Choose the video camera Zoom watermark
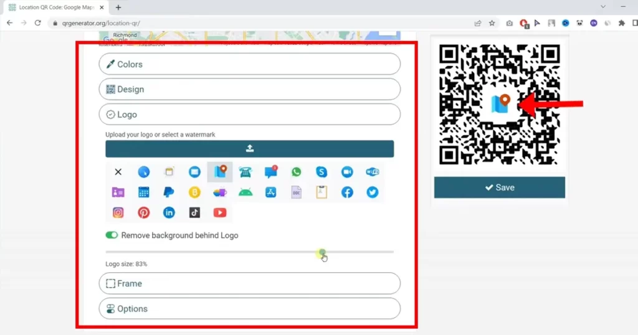The width and height of the screenshot is (638, 335). (347, 172)
